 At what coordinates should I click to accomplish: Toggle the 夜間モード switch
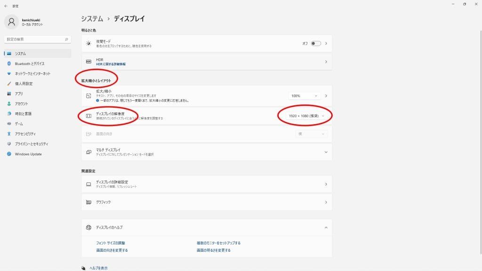(x=316, y=43)
